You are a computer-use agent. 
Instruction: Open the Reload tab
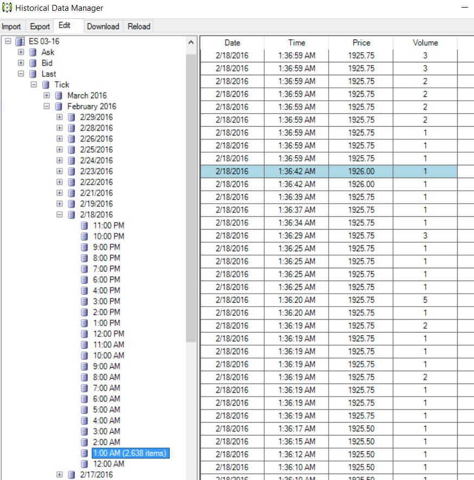click(x=139, y=27)
